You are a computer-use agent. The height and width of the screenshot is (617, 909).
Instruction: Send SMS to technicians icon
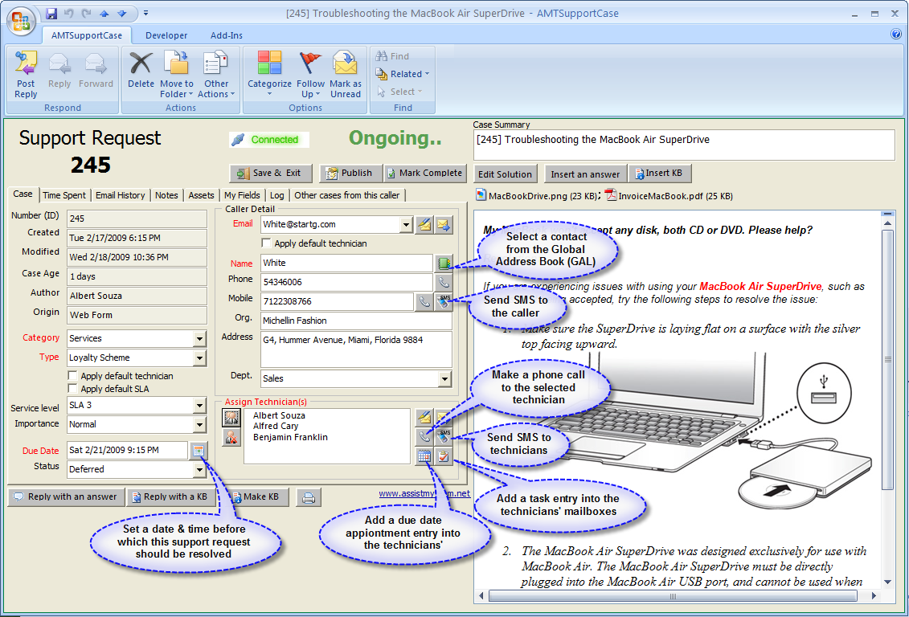click(444, 436)
